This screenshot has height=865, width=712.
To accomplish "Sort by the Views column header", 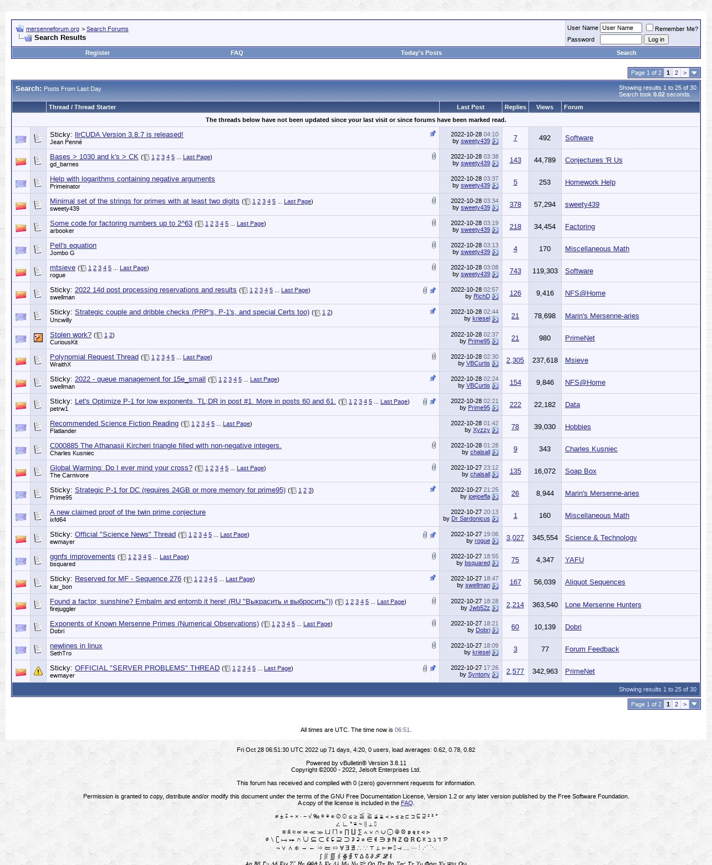I will coord(545,107).
